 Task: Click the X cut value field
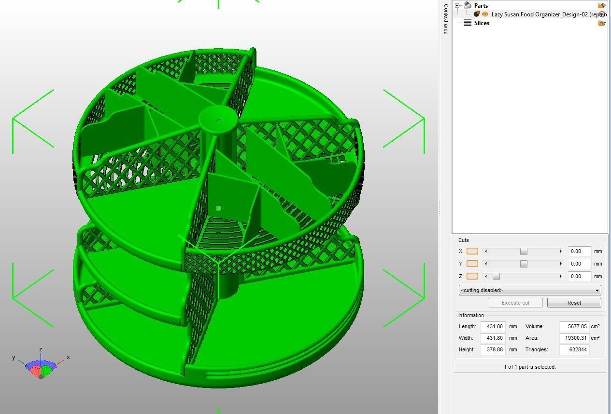pyautogui.click(x=580, y=251)
